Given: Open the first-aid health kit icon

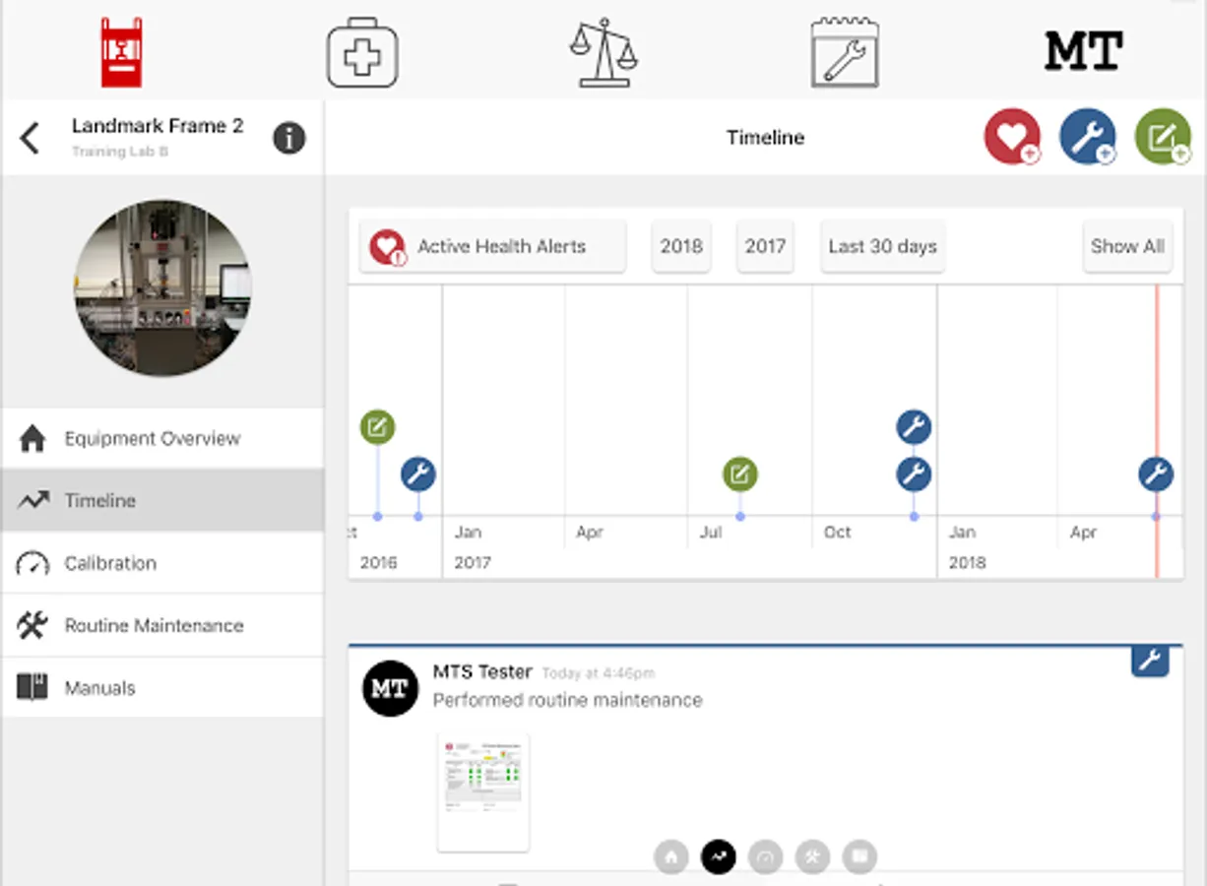Looking at the screenshot, I should point(362,52).
